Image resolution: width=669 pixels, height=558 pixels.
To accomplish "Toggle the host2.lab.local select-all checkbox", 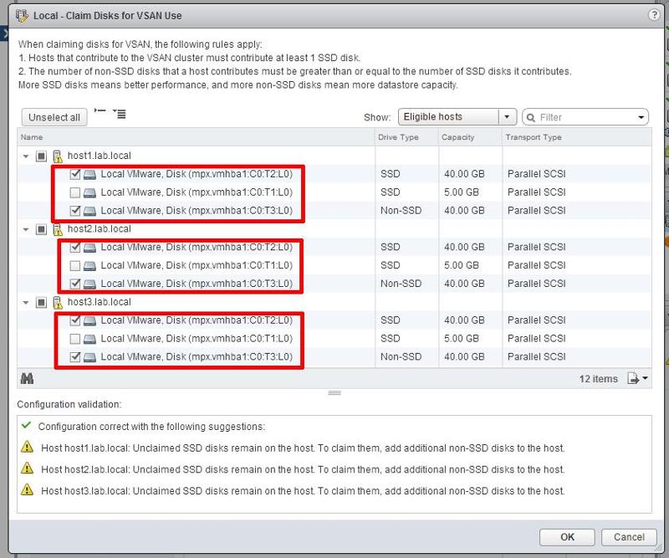I will 41,229.
